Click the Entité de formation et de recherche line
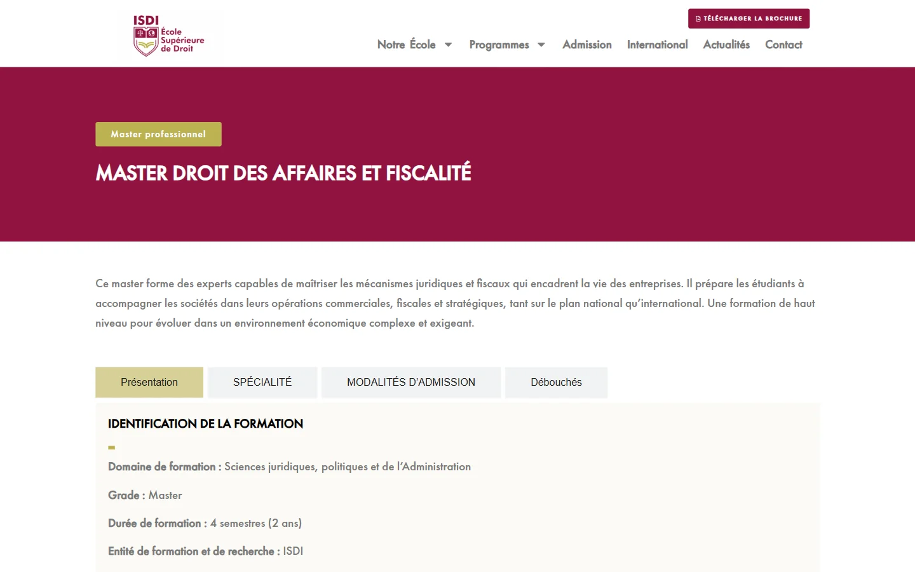 click(205, 551)
